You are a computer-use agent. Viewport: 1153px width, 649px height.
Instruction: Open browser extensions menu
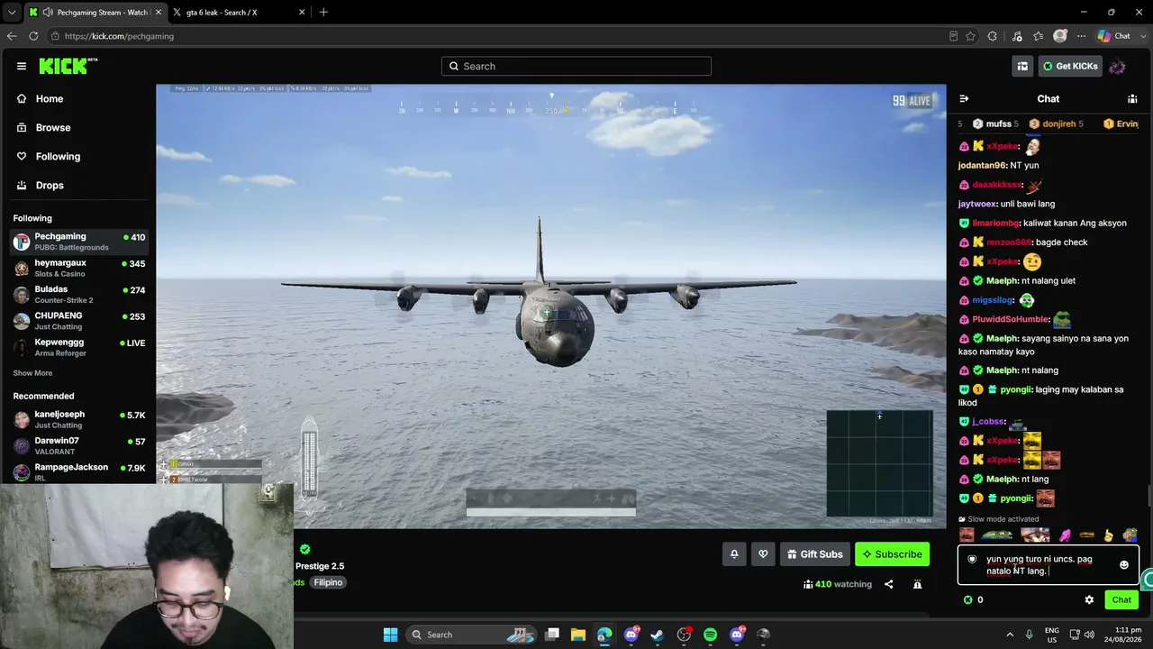point(993,36)
